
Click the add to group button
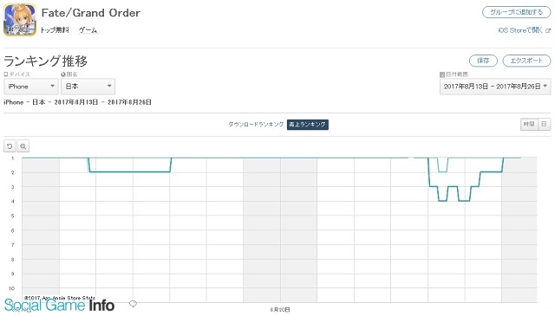tap(517, 12)
